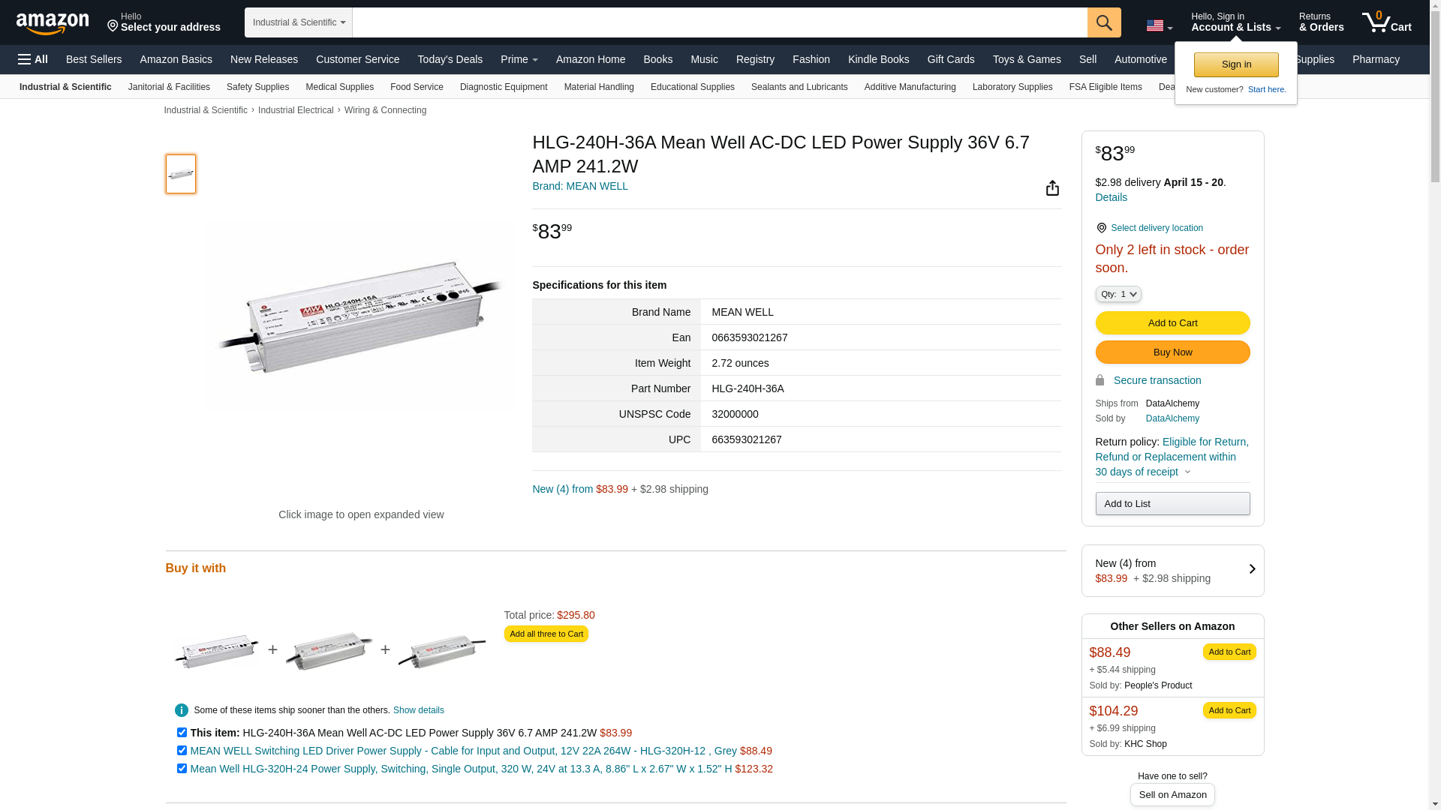Select the Safety Supplies category tab
The width and height of the screenshot is (1441, 810).
(x=257, y=87)
